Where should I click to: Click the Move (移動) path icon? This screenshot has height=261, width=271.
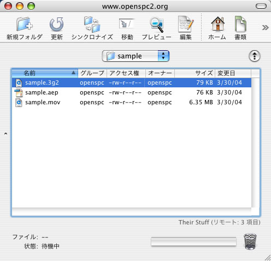tap(127, 24)
